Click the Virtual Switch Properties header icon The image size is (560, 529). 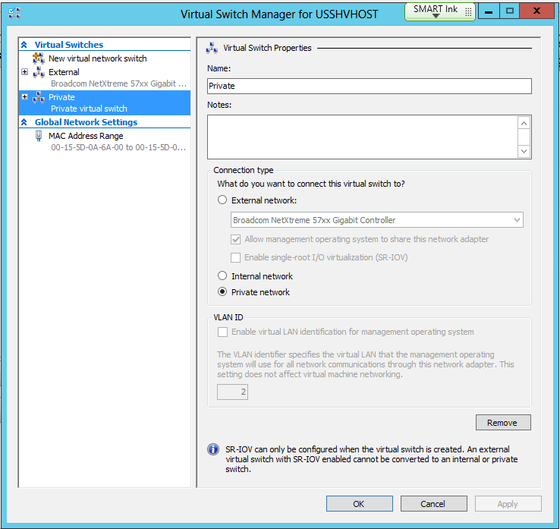coord(212,48)
